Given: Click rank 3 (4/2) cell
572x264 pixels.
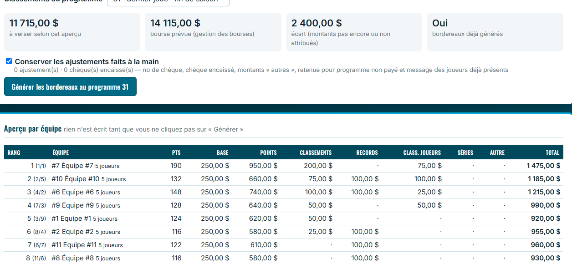Looking at the screenshot, I should point(37,192).
